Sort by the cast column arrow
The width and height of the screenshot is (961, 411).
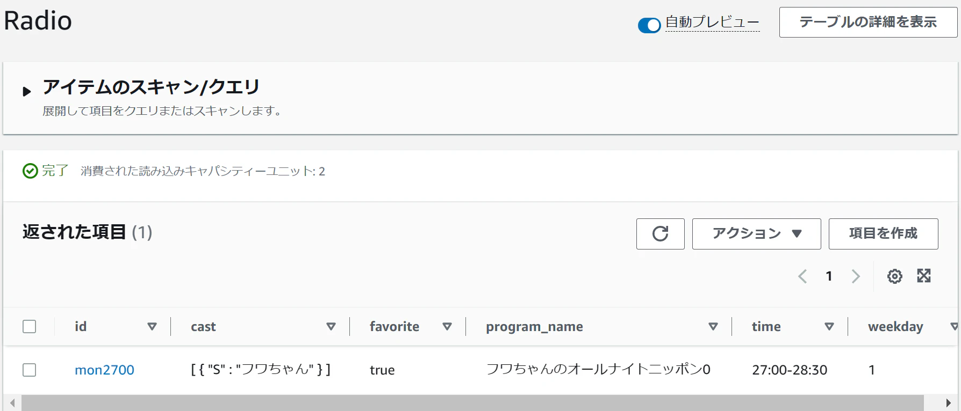click(331, 327)
